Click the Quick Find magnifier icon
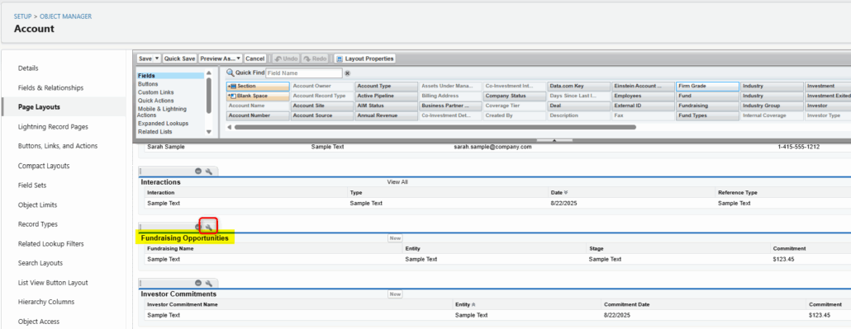 [x=231, y=73]
